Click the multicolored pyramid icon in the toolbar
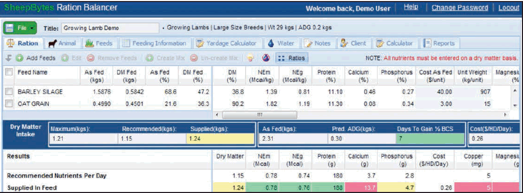 [266, 58]
